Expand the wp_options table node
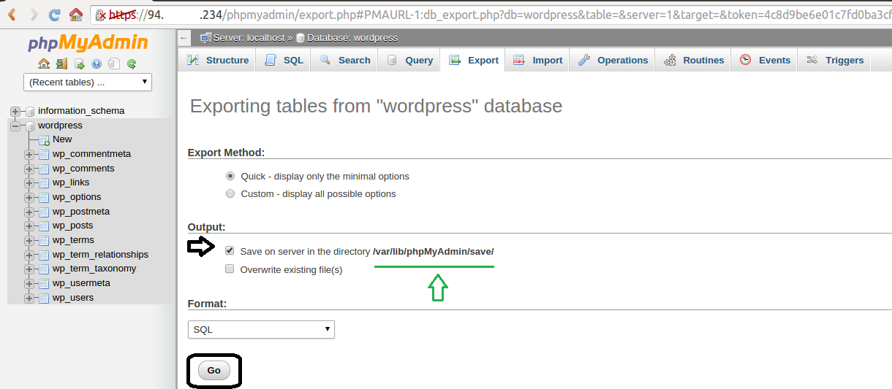The width and height of the screenshot is (892, 389). click(x=29, y=197)
